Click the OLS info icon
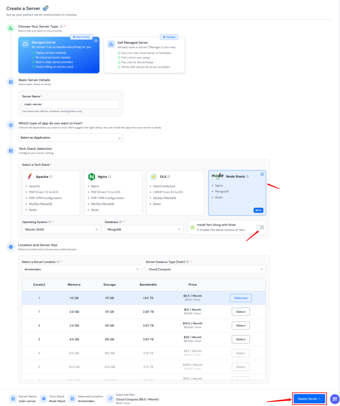340x406 pixels. coord(169,177)
